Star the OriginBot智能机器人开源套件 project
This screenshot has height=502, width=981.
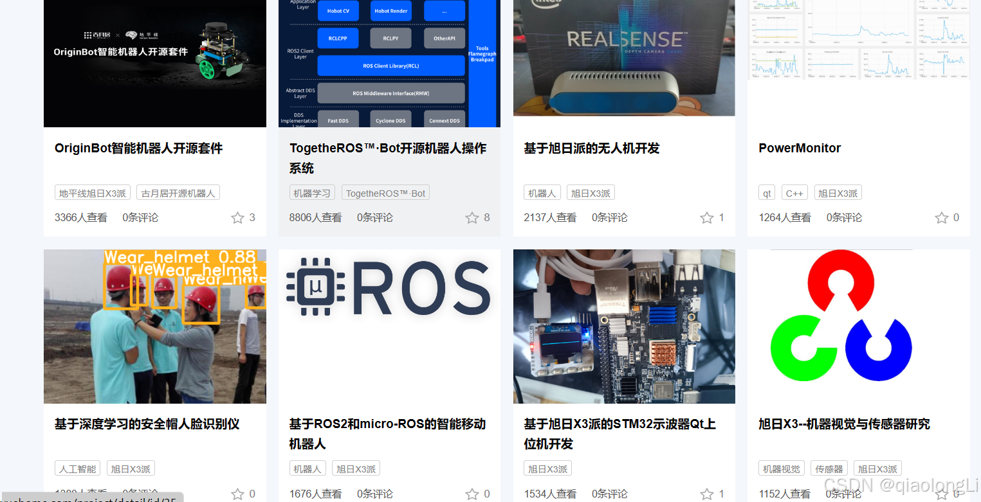238,218
